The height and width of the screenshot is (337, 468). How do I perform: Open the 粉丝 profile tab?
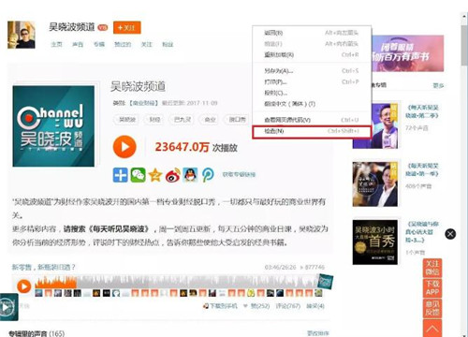point(168,44)
